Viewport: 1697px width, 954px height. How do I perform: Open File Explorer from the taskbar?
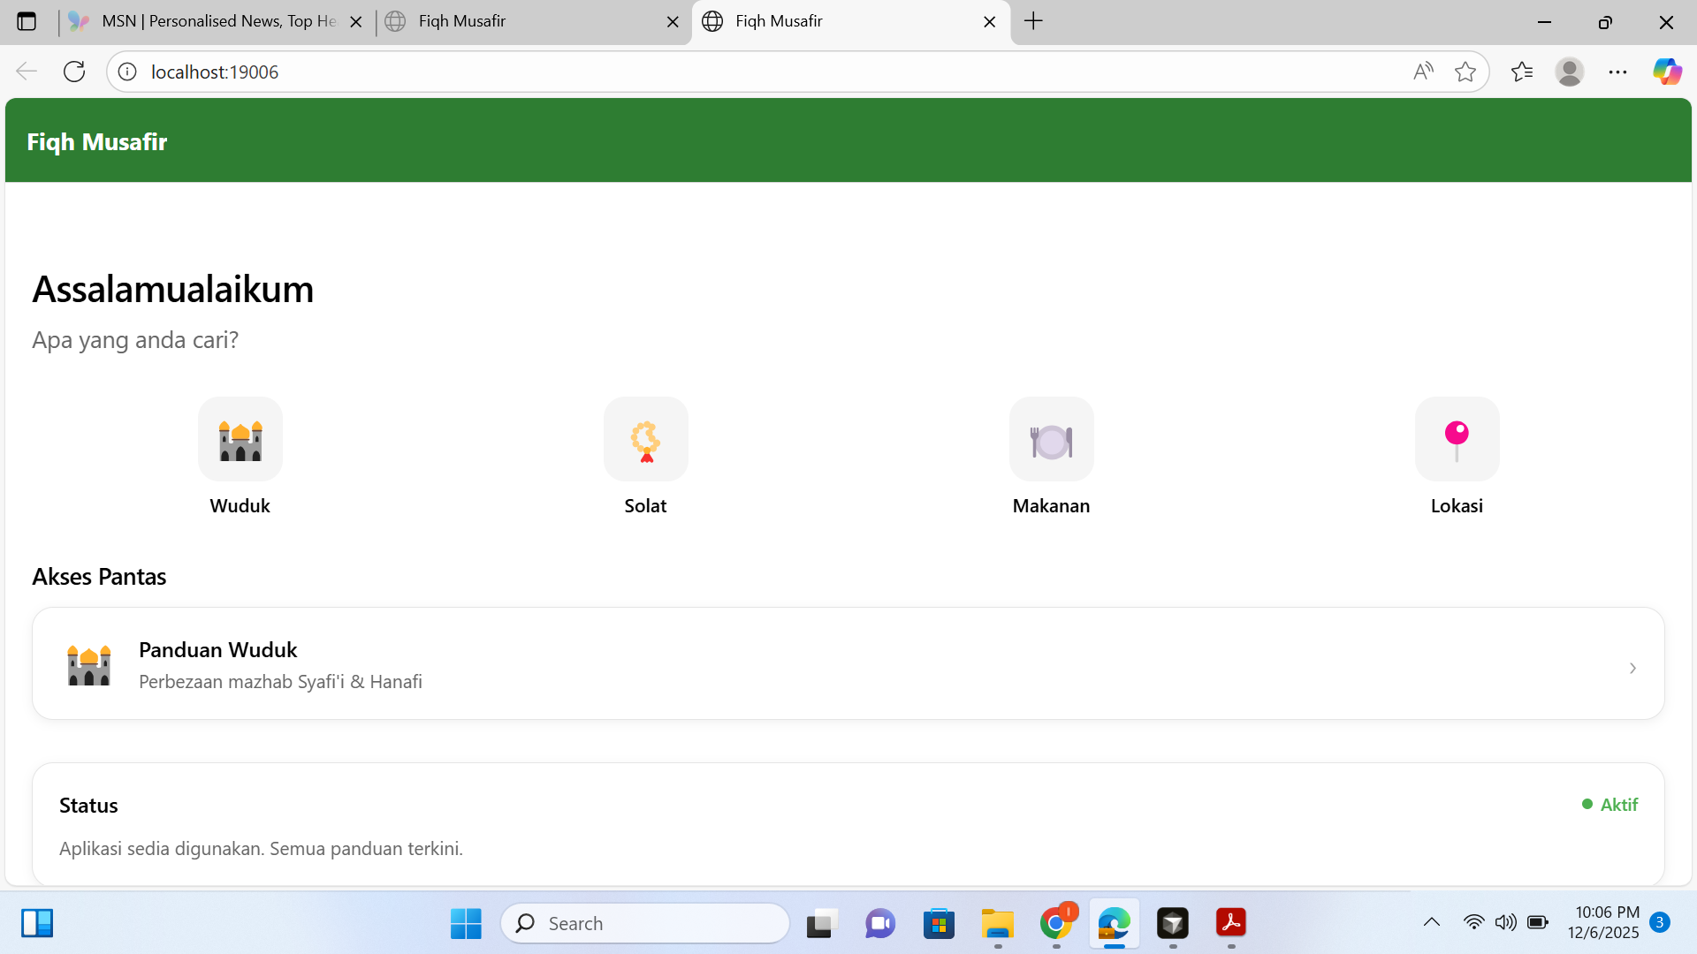tap(997, 923)
